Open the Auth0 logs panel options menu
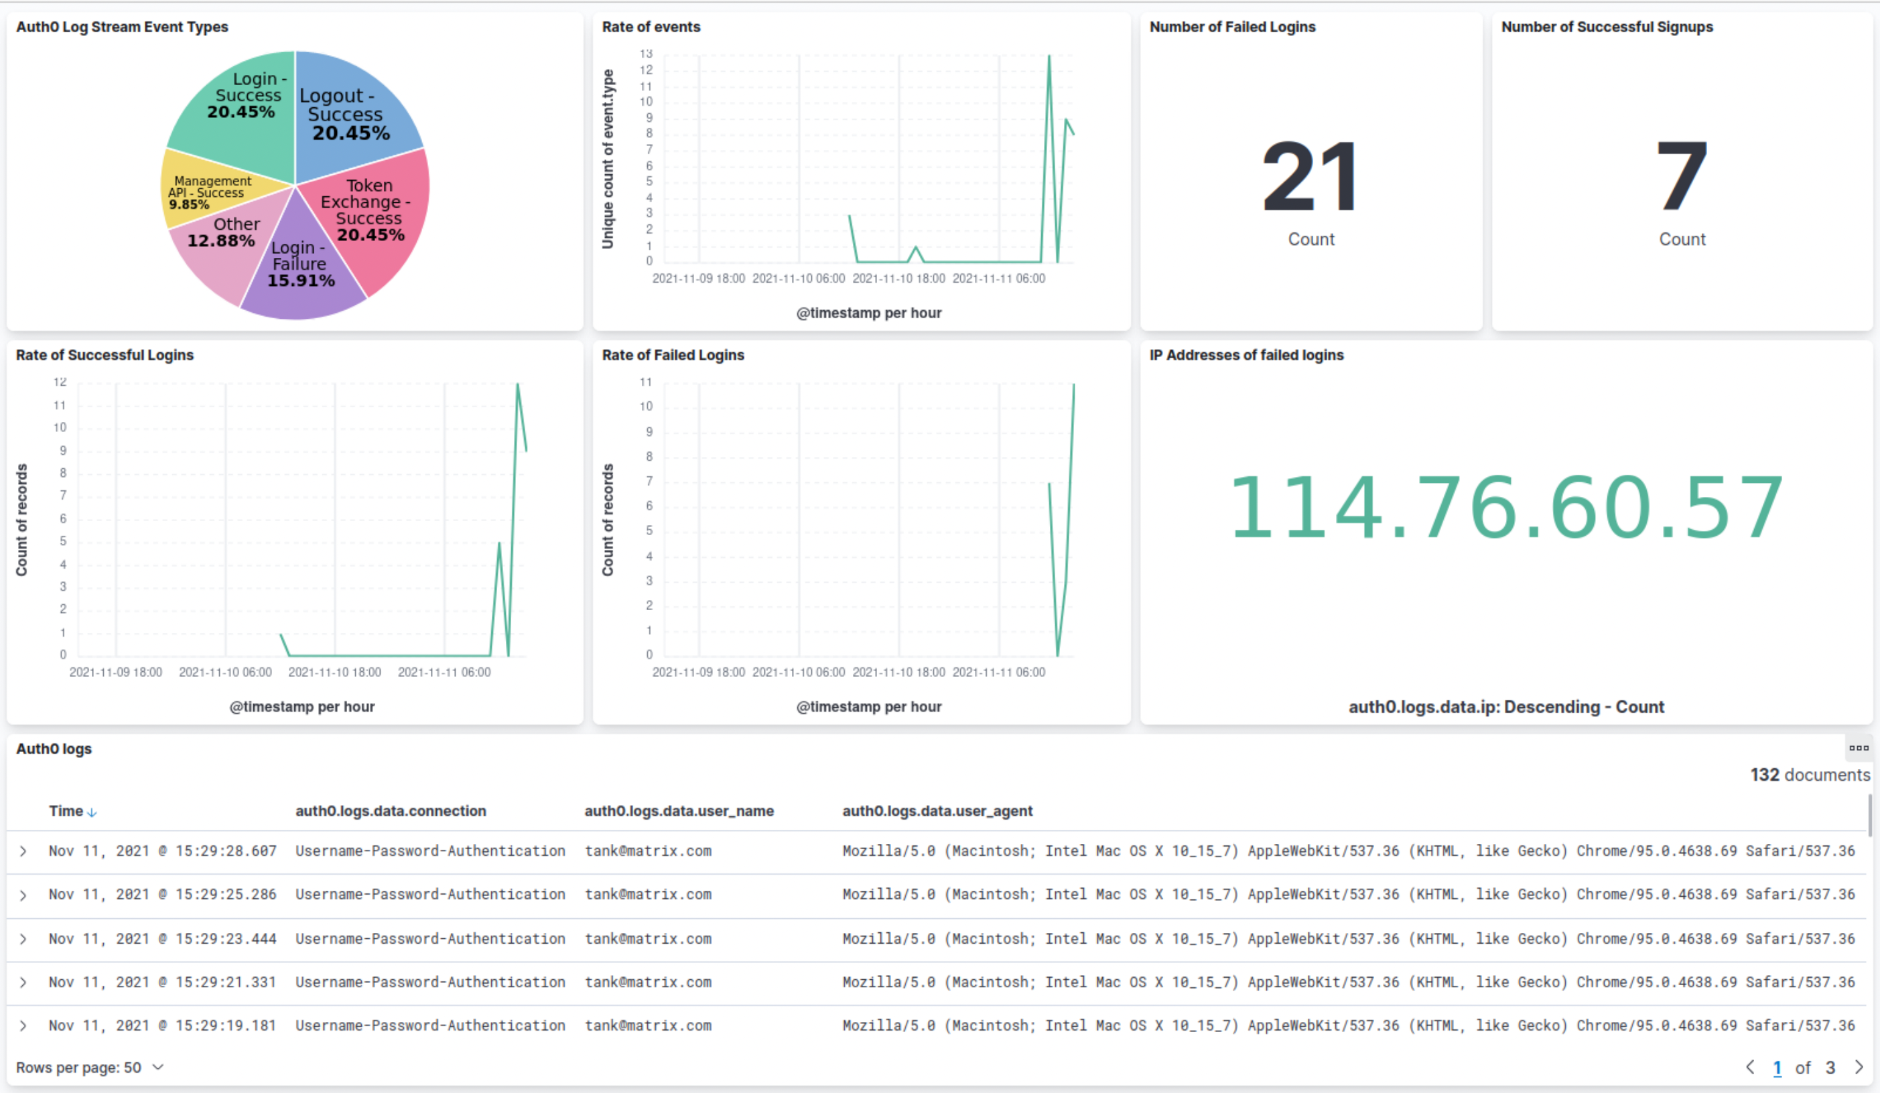 click(x=1859, y=748)
